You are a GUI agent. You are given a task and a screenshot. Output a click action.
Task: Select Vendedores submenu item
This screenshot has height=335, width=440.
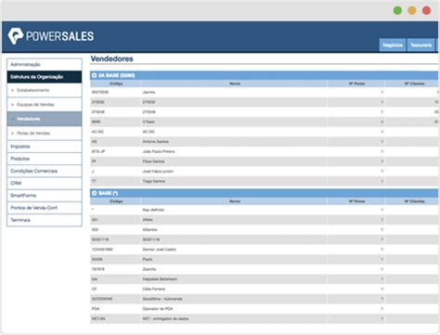[x=45, y=119]
